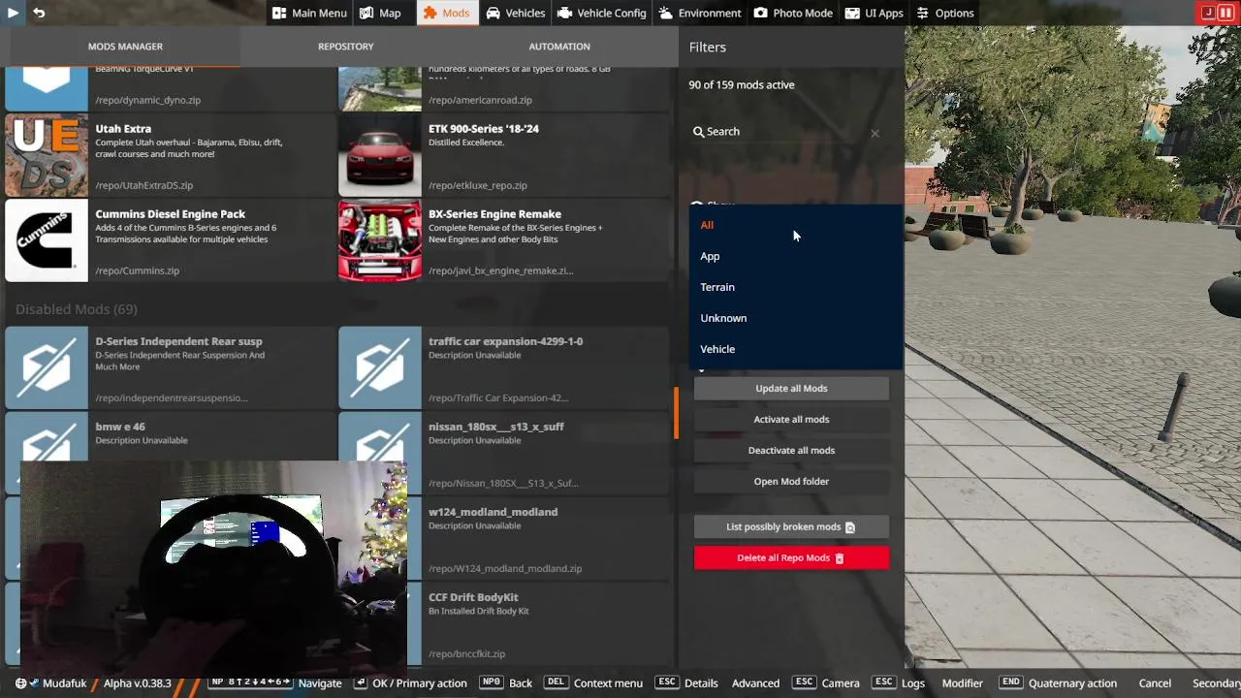1241x698 pixels.
Task: Click the Steam globe icon in status bar
Action: click(x=20, y=683)
